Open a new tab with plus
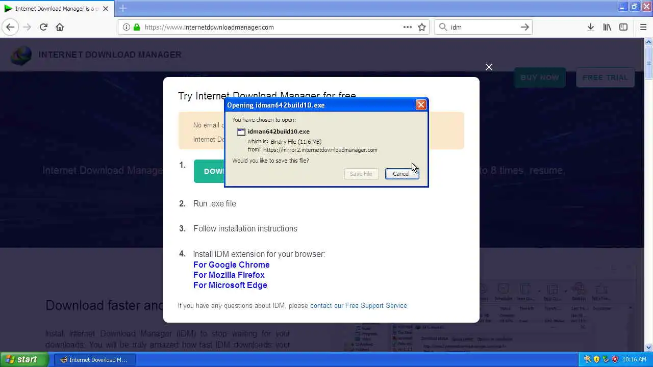Screen dimensions: 653x367 tap(123, 9)
